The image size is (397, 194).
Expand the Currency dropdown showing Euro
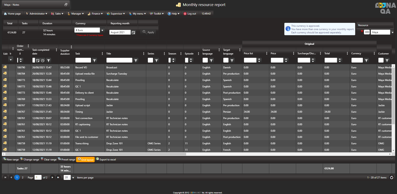102,30
